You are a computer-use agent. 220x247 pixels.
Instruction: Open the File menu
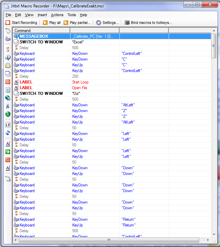pos(8,15)
